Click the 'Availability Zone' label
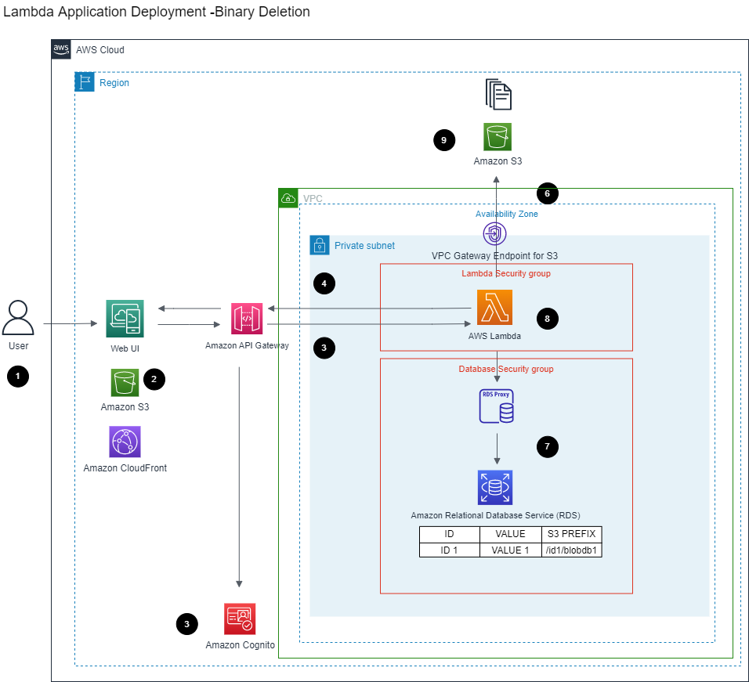 click(x=507, y=214)
